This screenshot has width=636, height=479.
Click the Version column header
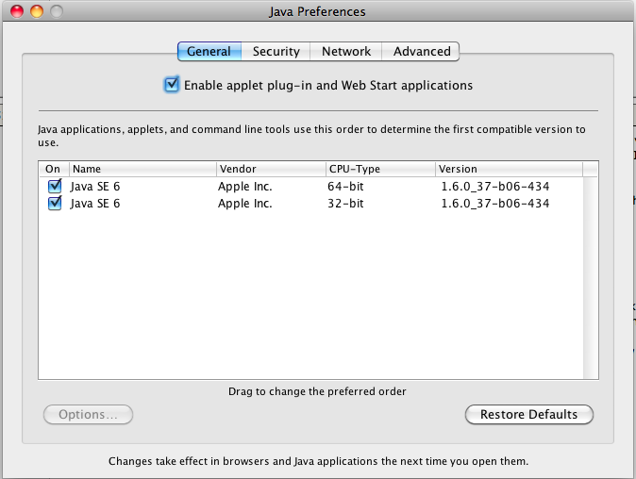coord(509,169)
